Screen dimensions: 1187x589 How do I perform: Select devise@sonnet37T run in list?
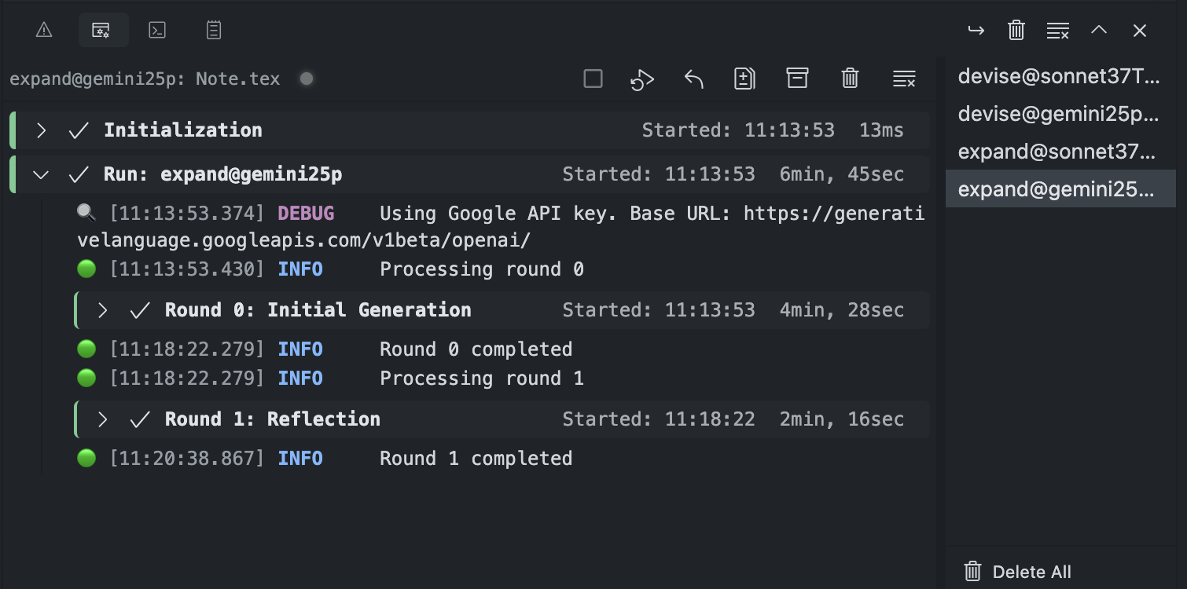pos(1060,76)
